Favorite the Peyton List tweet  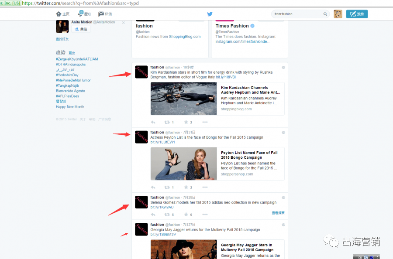(186, 187)
